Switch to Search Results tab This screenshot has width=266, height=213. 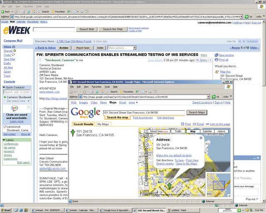tap(83, 124)
